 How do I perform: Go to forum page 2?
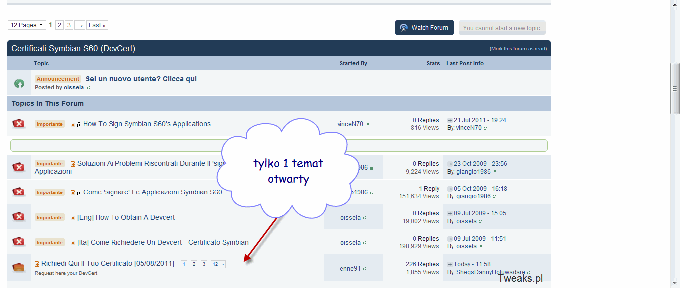[59, 25]
